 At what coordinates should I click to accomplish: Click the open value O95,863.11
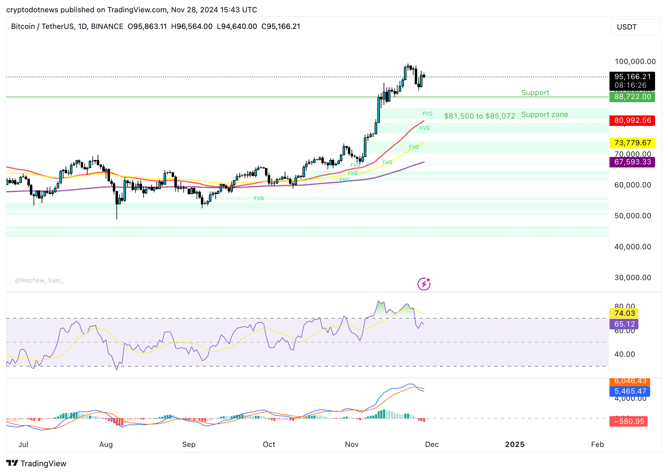[147, 26]
